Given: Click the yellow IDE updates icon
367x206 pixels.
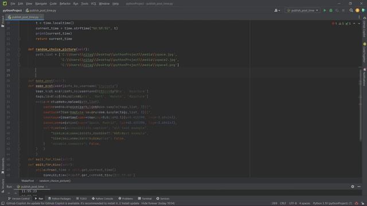Looking at the screenshot, I should tap(357, 10).
